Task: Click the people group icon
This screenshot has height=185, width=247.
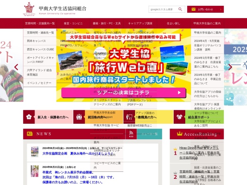Action: click(x=79, y=117)
